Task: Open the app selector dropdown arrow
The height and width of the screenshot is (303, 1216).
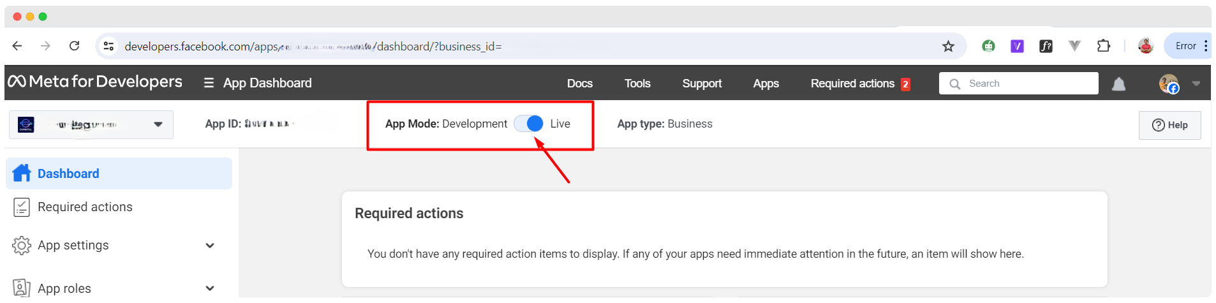Action: tap(158, 124)
